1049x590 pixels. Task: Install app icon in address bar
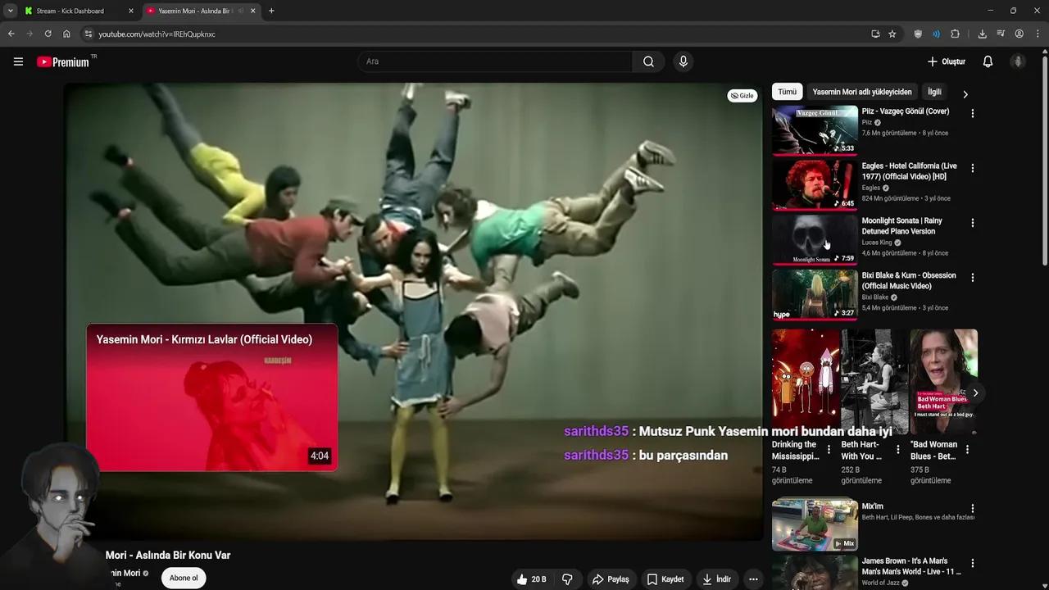click(x=875, y=34)
